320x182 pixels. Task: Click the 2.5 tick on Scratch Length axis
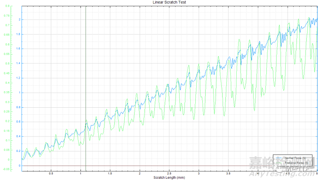[x=169, y=174]
